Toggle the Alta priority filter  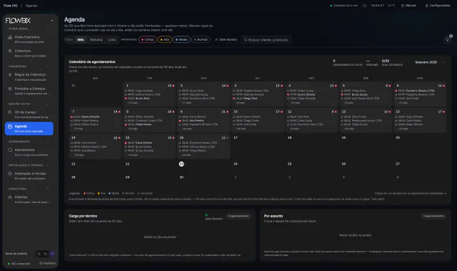pos(165,39)
